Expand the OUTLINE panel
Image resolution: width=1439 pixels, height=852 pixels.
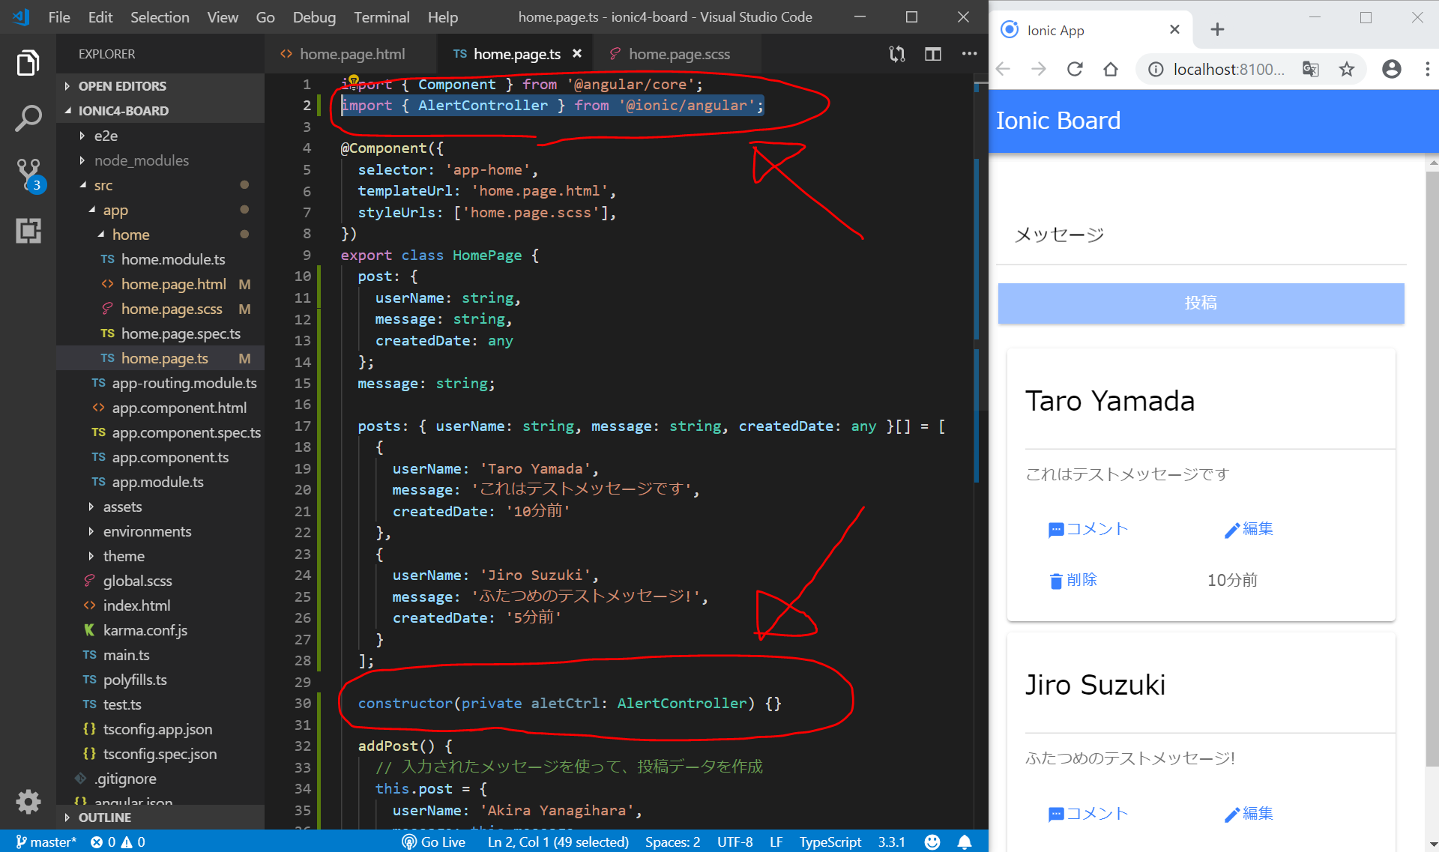pyautogui.click(x=104, y=818)
